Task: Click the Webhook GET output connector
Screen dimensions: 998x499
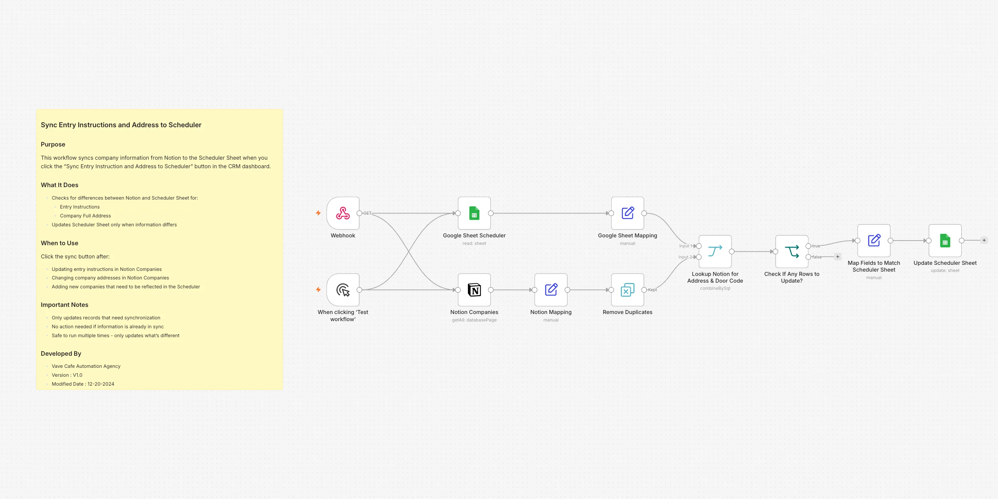Action: pyautogui.click(x=360, y=213)
